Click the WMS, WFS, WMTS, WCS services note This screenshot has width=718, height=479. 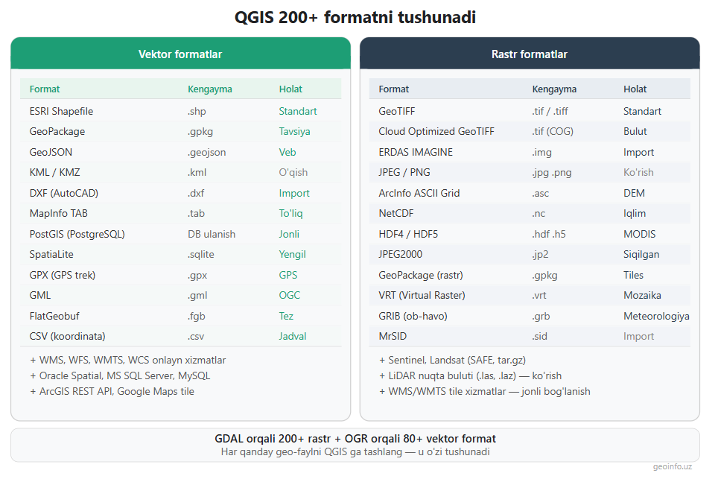point(127,360)
